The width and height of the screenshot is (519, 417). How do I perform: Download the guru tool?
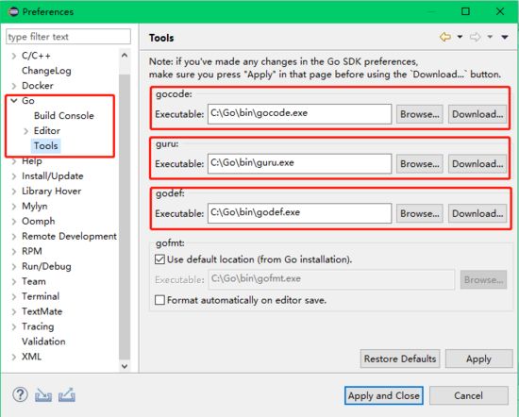point(477,164)
